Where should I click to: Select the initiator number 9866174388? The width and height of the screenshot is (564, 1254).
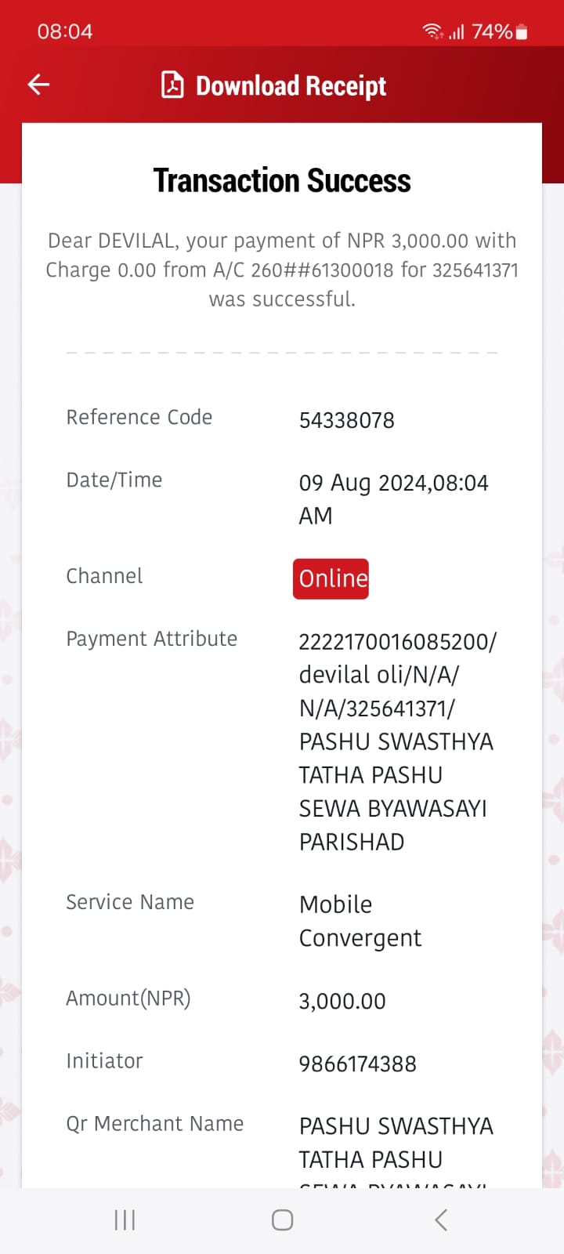point(357,1064)
